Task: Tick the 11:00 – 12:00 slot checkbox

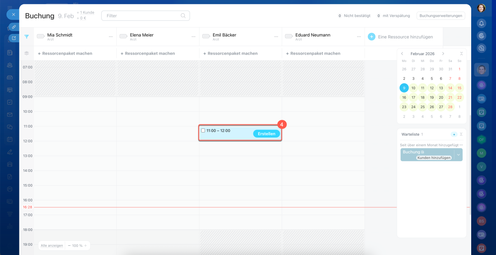Action: 203,131
